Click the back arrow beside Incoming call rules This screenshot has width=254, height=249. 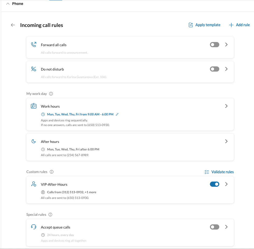pos(13,25)
